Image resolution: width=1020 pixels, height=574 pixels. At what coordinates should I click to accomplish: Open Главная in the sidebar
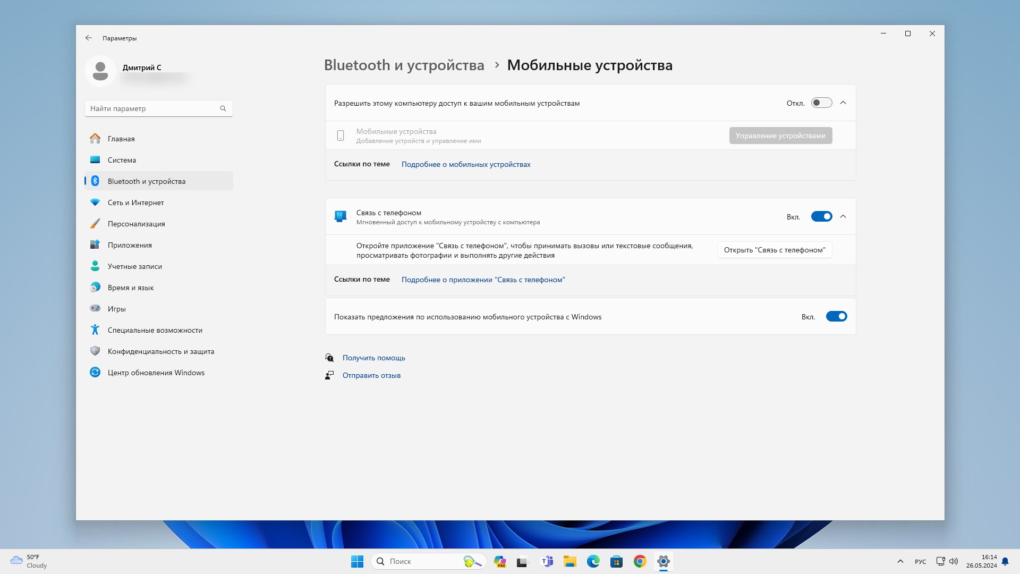(159, 139)
